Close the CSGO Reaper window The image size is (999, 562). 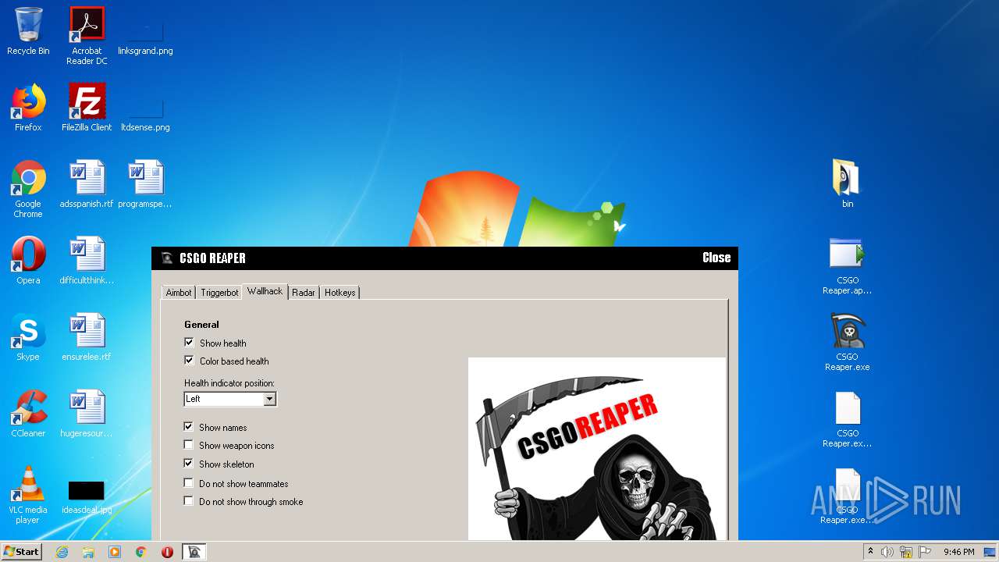pyautogui.click(x=716, y=258)
